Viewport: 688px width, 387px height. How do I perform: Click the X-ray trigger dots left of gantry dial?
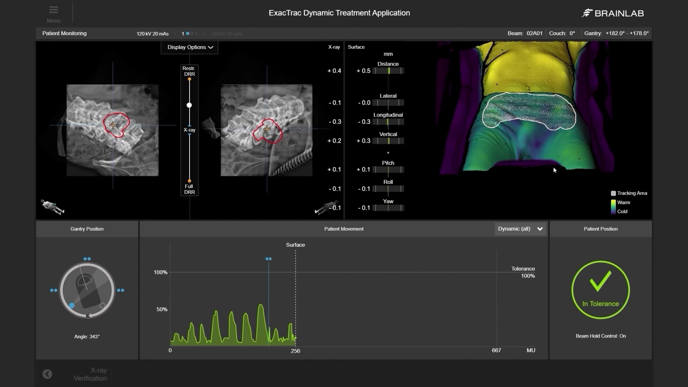click(54, 290)
